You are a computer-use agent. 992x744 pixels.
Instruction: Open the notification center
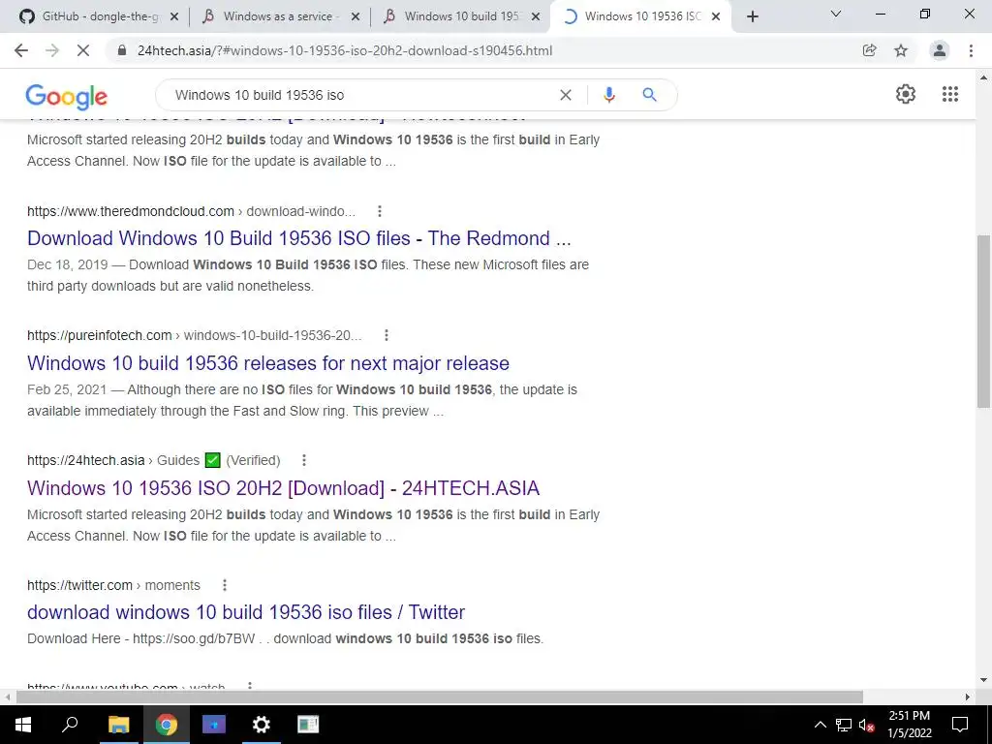pyautogui.click(x=960, y=725)
